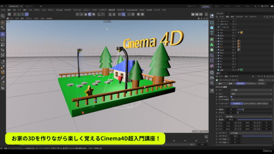Click the green effector gear icon
This screenshot has width=274, height=154.
pyautogui.click(x=212, y=50)
